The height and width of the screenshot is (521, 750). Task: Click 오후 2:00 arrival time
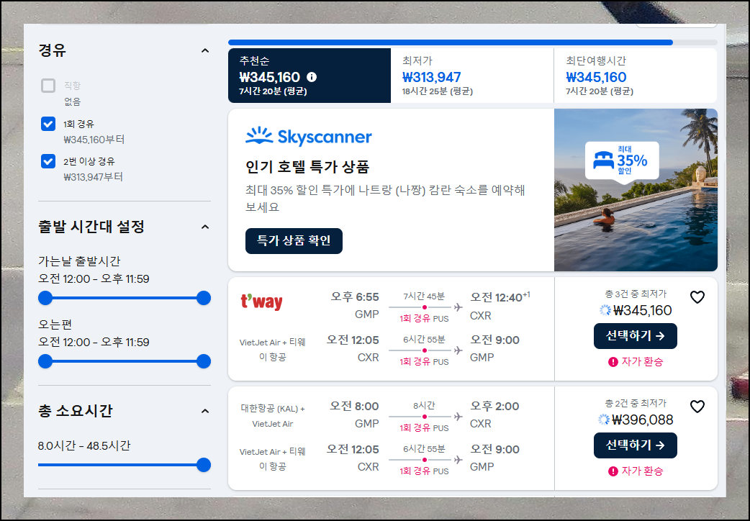coord(494,406)
